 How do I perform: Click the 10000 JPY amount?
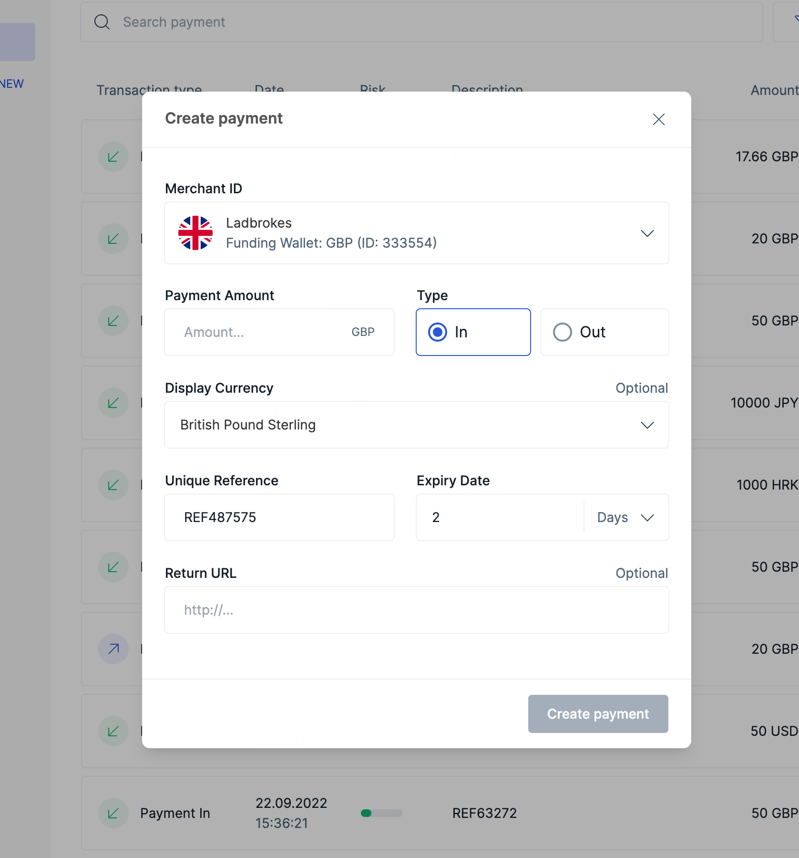pyautogui.click(x=764, y=403)
